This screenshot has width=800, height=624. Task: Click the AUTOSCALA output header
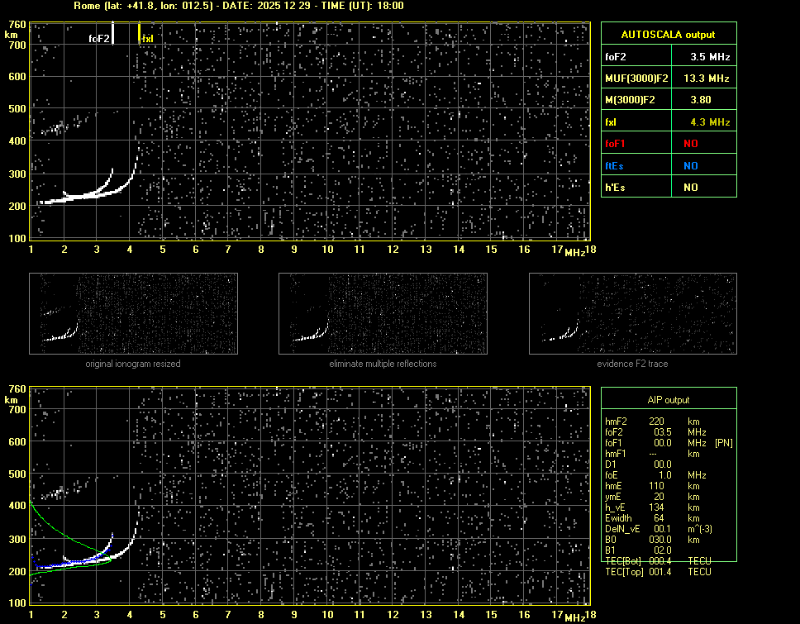[x=668, y=35]
